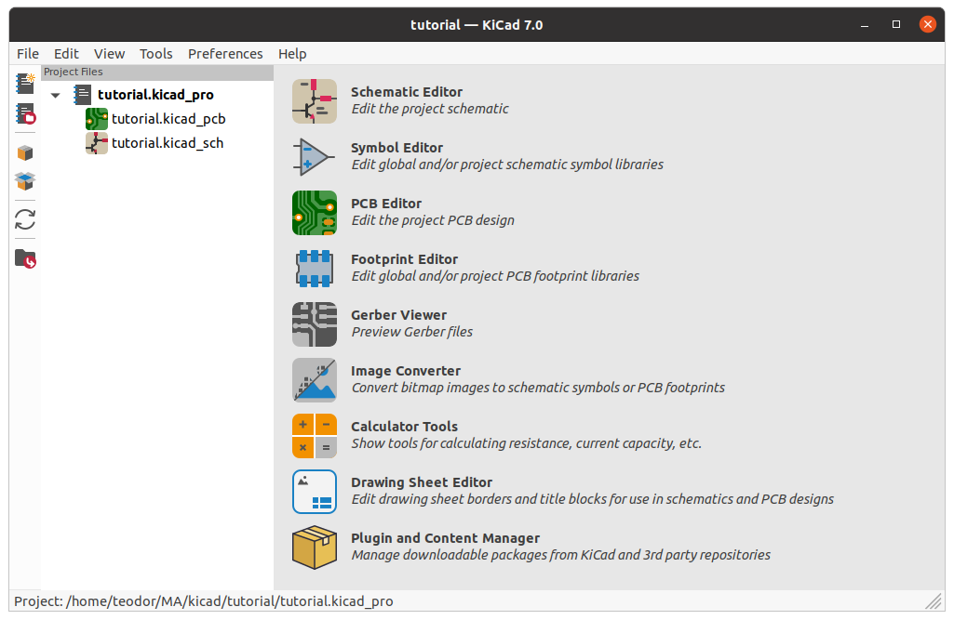Screen dimensions: 954x620
Task: Collapse the tutorial.kicad_pro tree node
Action: click(56, 95)
